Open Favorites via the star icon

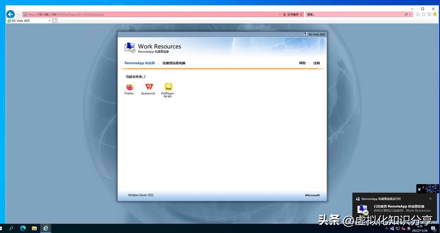(423, 14)
